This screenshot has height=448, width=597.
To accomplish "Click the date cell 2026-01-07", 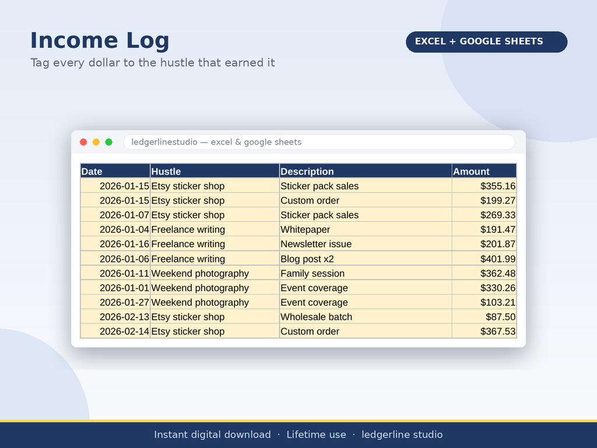I will pyautogui.click(x=115, y=215).
